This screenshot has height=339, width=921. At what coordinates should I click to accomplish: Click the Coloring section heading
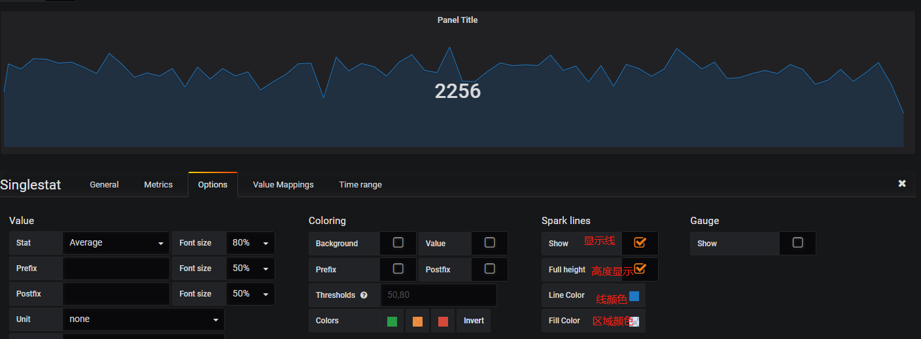[x=327, y=221]
